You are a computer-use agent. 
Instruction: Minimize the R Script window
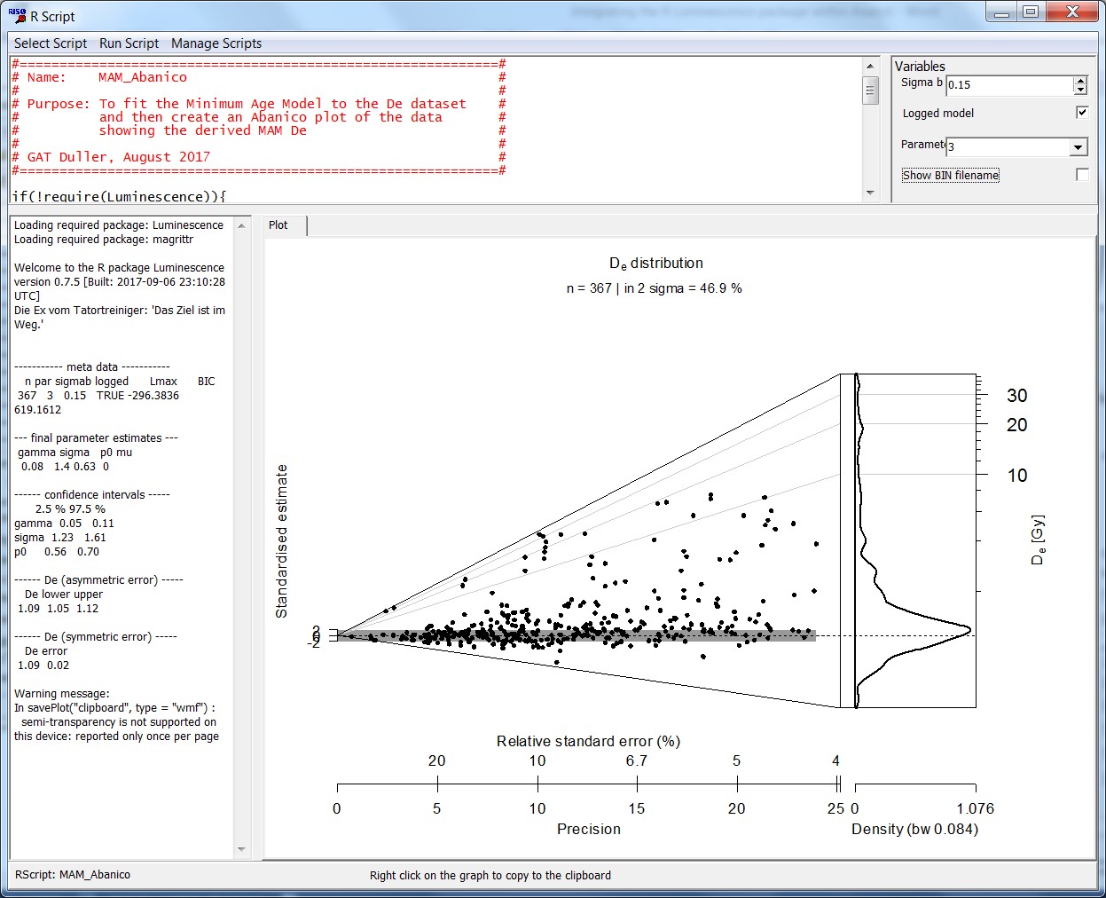point(1001,13)
